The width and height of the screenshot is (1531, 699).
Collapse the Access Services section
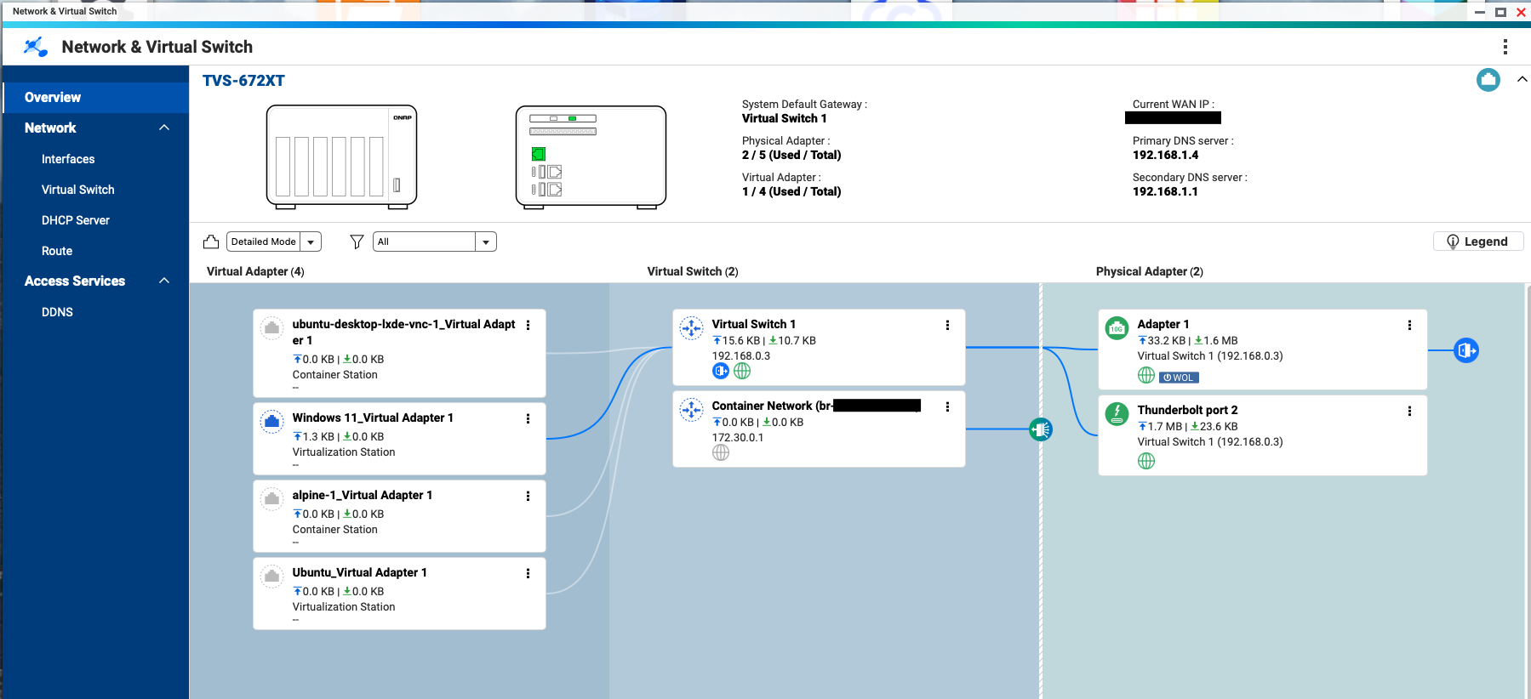click(x=164, y=281)
